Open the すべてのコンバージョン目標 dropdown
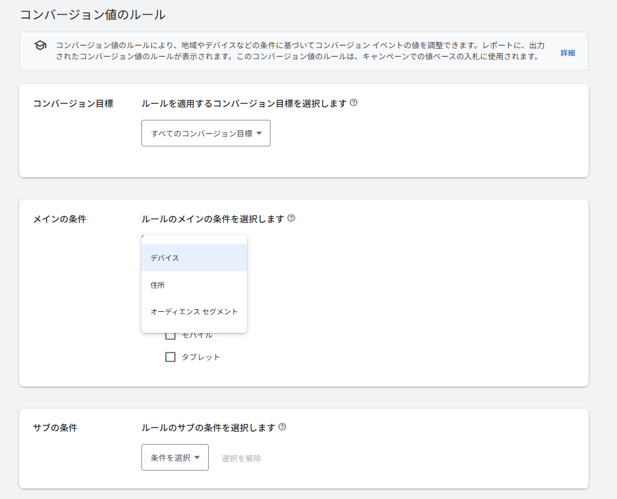The image size is (617, 499). click(206, 133)
